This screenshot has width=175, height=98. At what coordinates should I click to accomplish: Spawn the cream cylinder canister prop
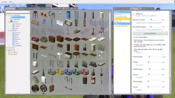[101, 14]
